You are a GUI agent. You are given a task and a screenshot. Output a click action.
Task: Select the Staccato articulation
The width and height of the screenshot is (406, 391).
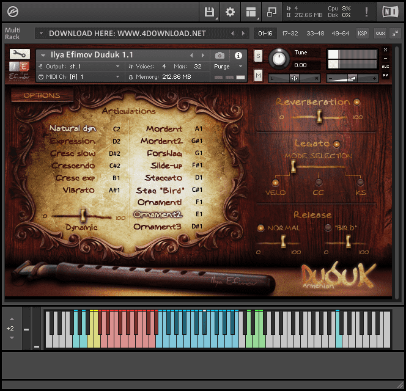coord(163,178)
